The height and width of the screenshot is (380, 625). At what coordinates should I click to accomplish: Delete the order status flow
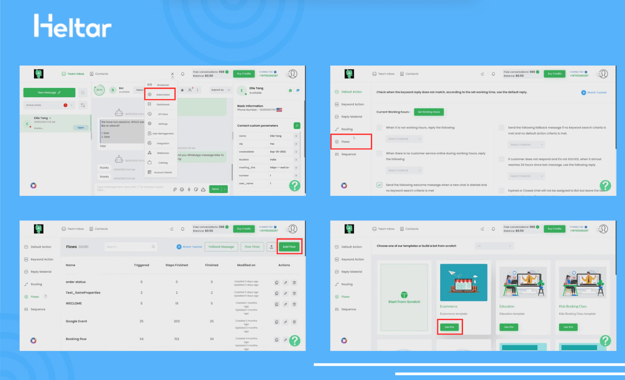click(294, 283)
